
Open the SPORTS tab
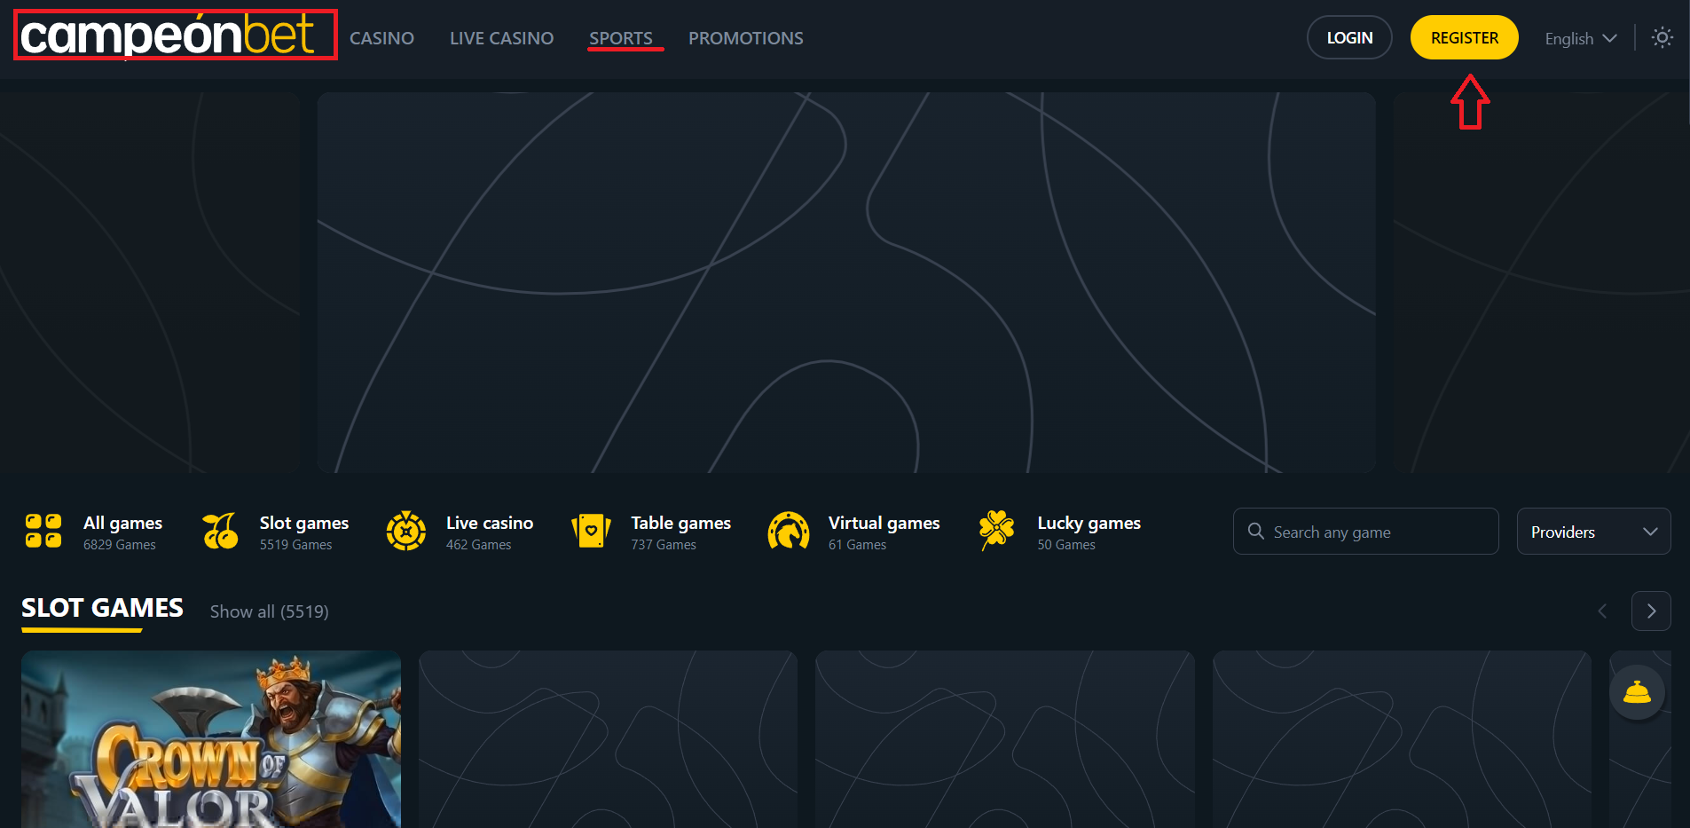621,38
